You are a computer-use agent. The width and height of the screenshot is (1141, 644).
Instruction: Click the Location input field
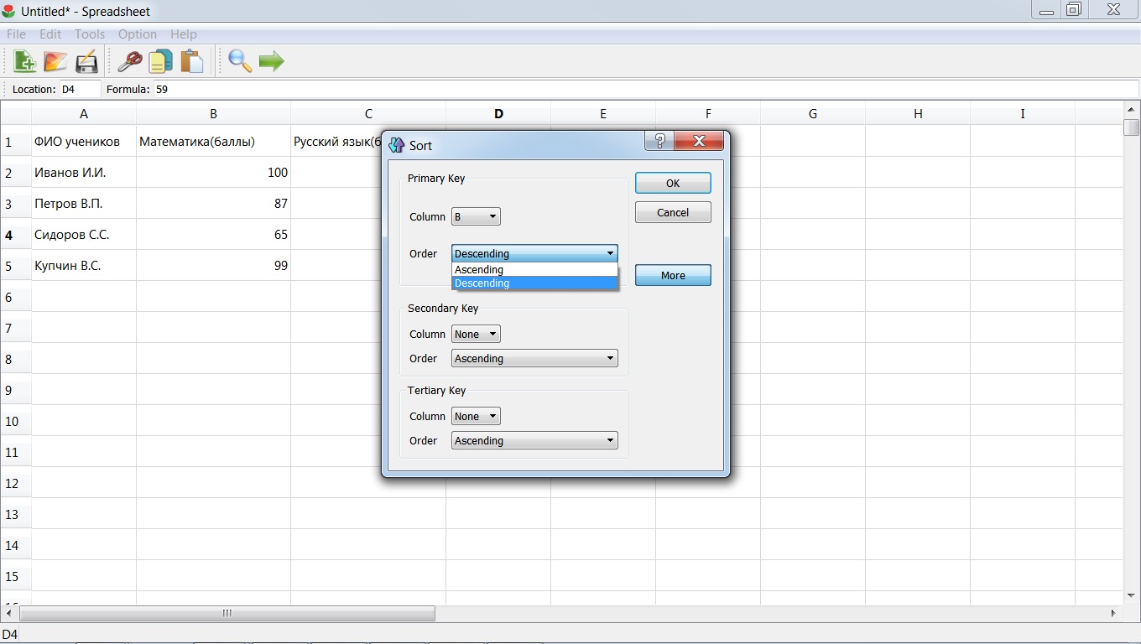pyautogui.click(x=80, y=89)
